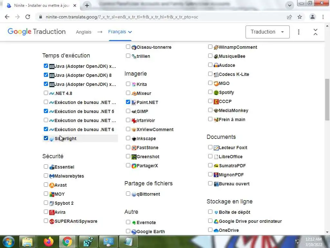Open Windows Start menu
The image size is (330, 248).
pos(8,242)
